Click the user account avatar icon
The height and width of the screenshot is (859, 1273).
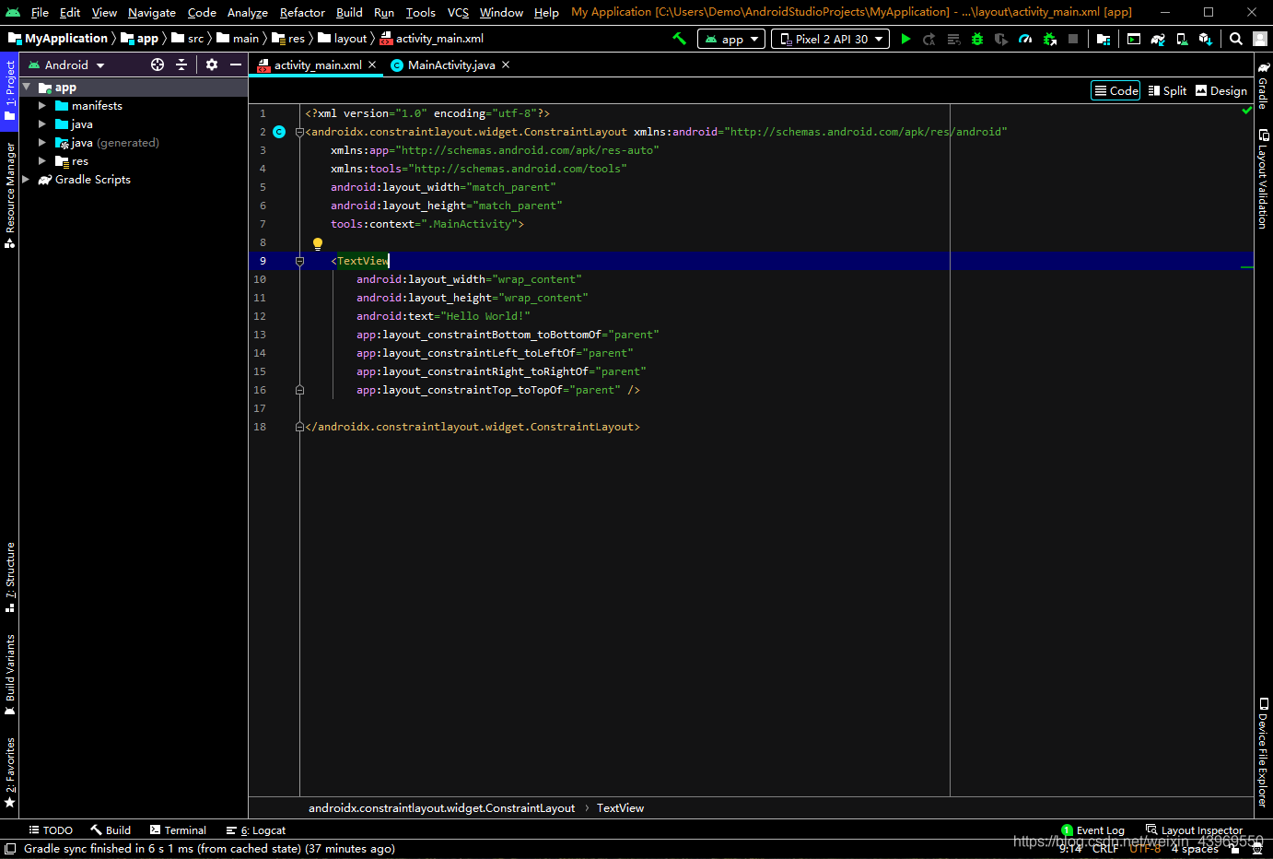[x=1260, y=39]
